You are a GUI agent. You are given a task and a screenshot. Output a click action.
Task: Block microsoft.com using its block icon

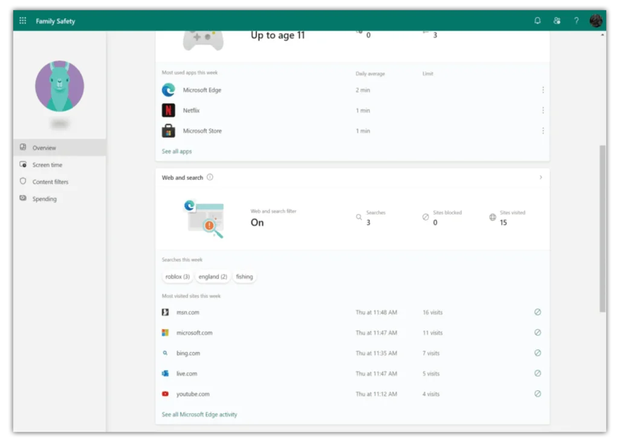pos(537,333)
